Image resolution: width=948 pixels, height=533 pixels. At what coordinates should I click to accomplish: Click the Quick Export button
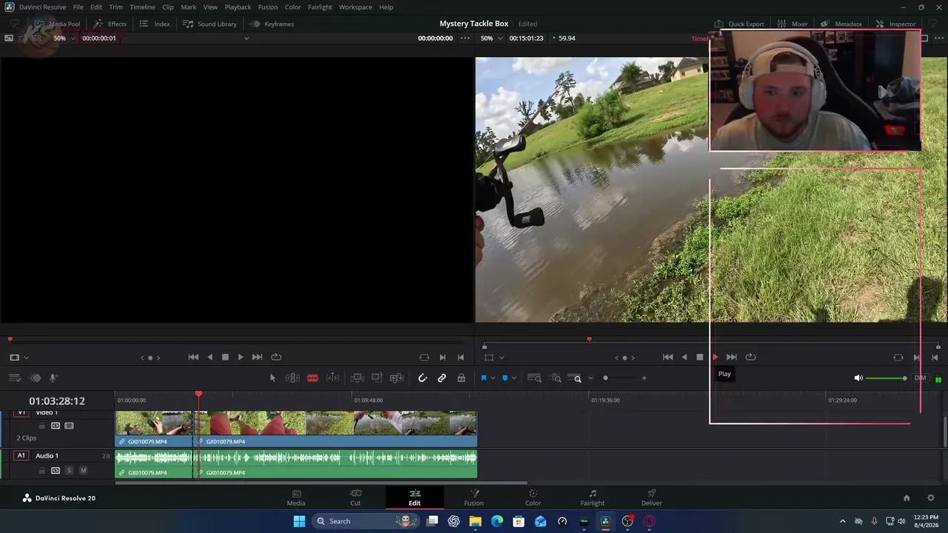(x=739, y=24)
